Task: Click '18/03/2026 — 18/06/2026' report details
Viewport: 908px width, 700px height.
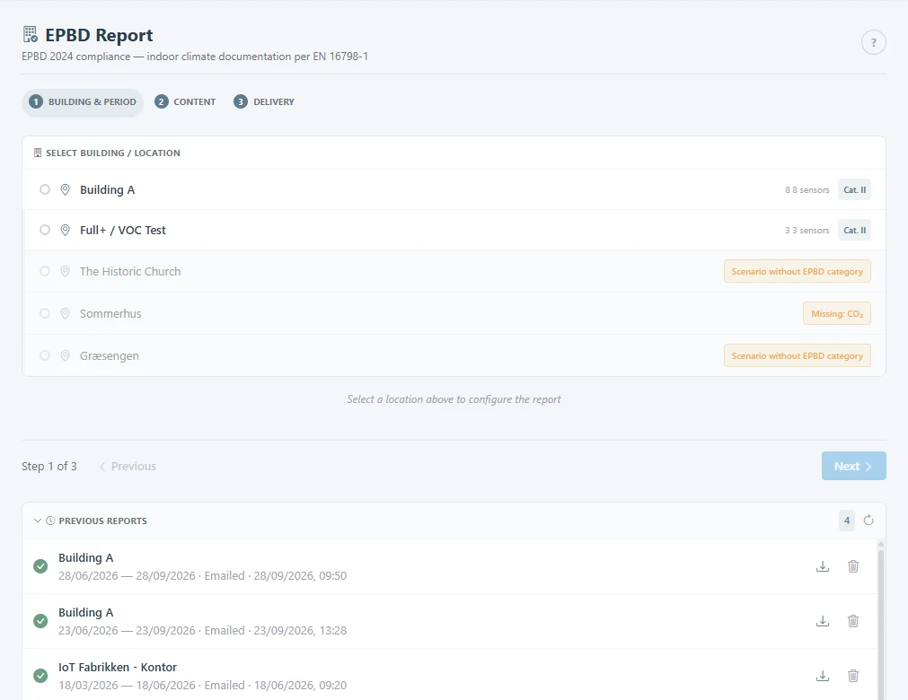Action: [x=203, y=685]
